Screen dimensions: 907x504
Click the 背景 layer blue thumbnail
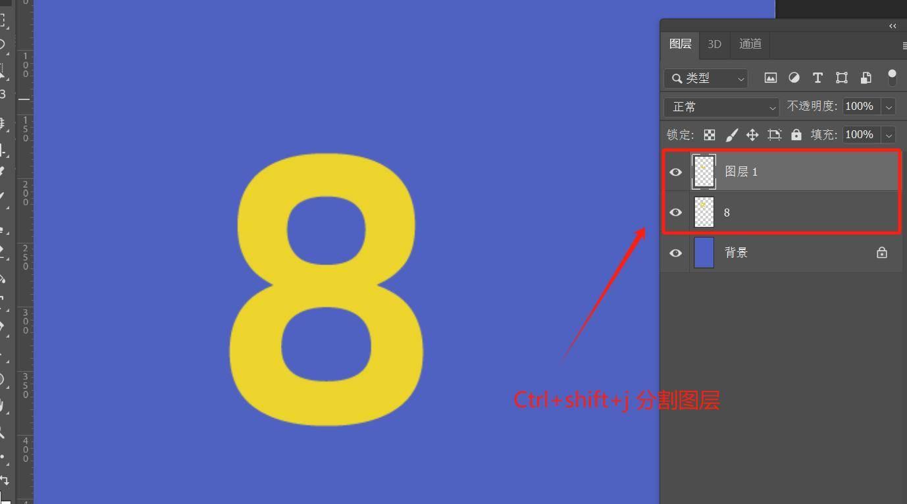704,253
